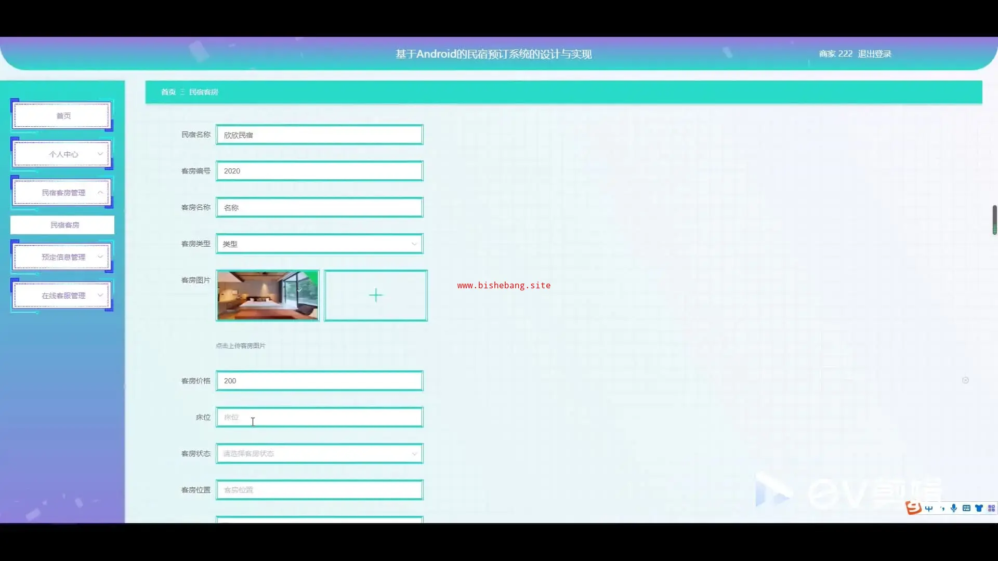Open the soft keyboard icon in Sogou toolbar
The image size is (998, 561).
click(x=966, y=508)
